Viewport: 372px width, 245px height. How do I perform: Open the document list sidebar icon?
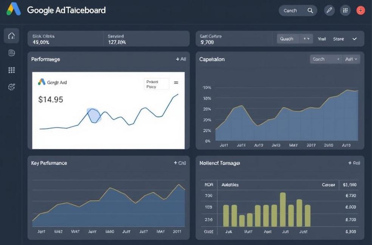coord(12,53)
